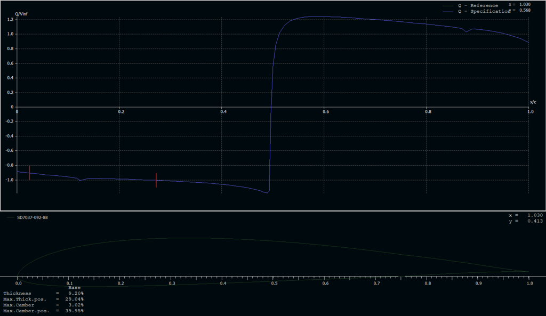Click the Thickness value 9.20%

tap(75, 293)
